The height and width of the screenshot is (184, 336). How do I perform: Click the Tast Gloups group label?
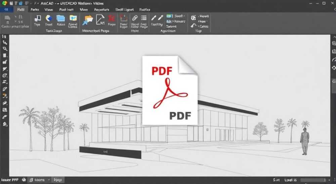(x=54, y=31)
